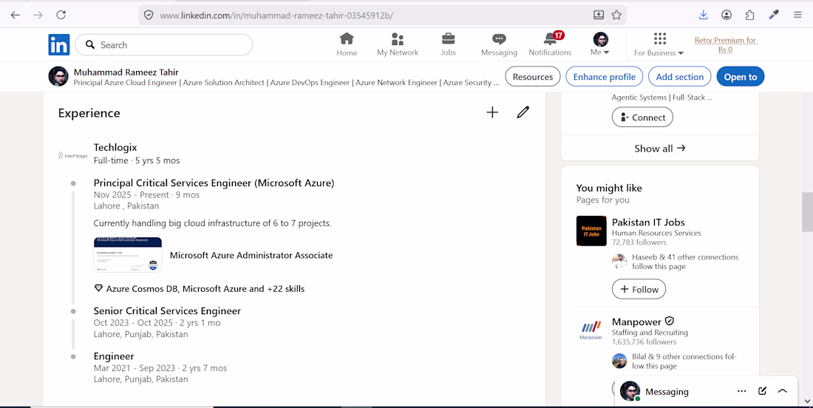Open browser account profile icon
The height and width of the screenshot is (408, 813).
click(x=727, y=15)
